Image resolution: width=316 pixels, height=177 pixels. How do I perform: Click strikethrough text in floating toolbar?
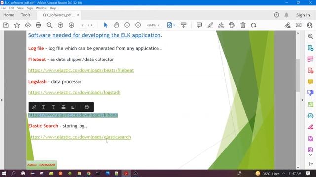53,107
